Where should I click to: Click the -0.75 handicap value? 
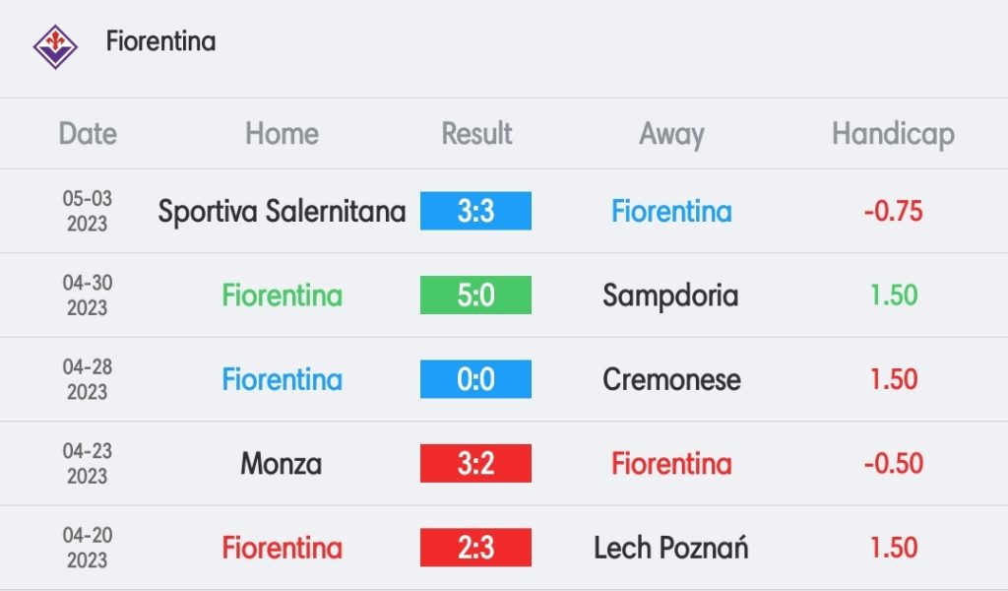(894, 211)
